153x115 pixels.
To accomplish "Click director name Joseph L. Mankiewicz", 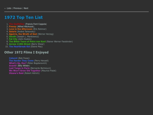I will 28,37.
